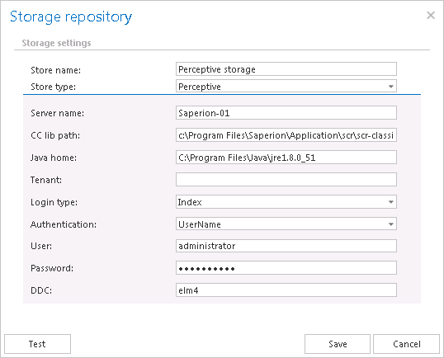
Task: Click the DDC field containing elm4
Action: (286, 290)
